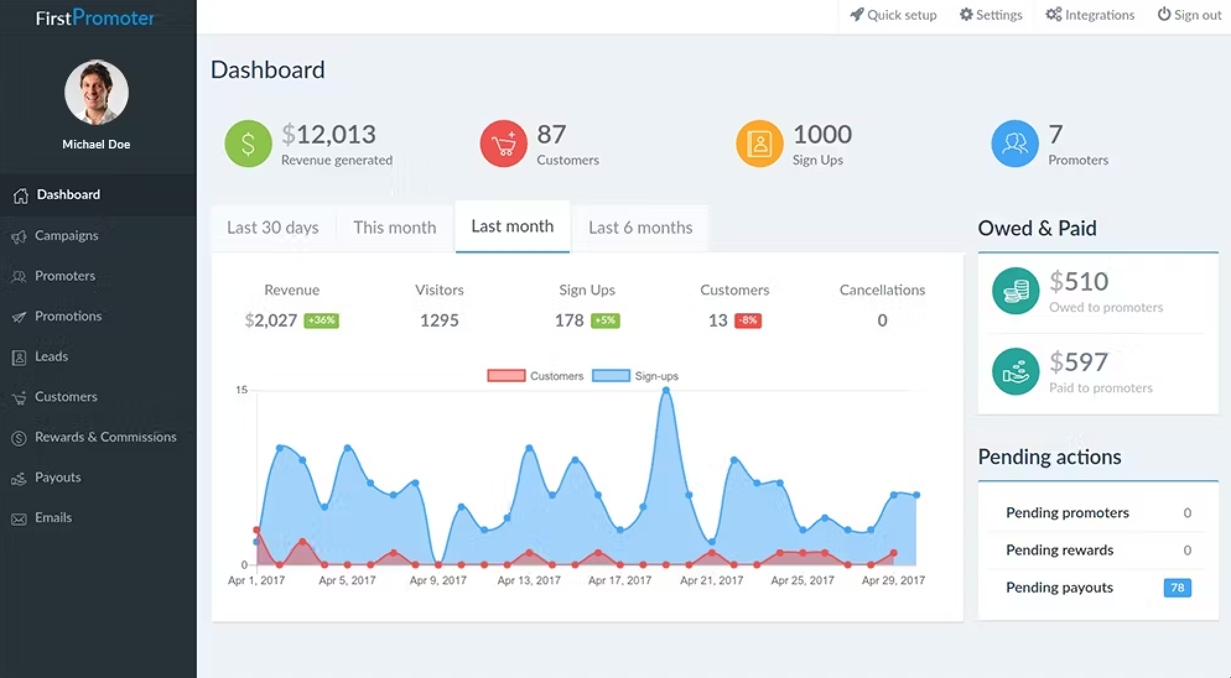Screen dimensions: 1231x678
Task: Click the Sign out link
Action: pyautogui.click(x=1189, y=15)
